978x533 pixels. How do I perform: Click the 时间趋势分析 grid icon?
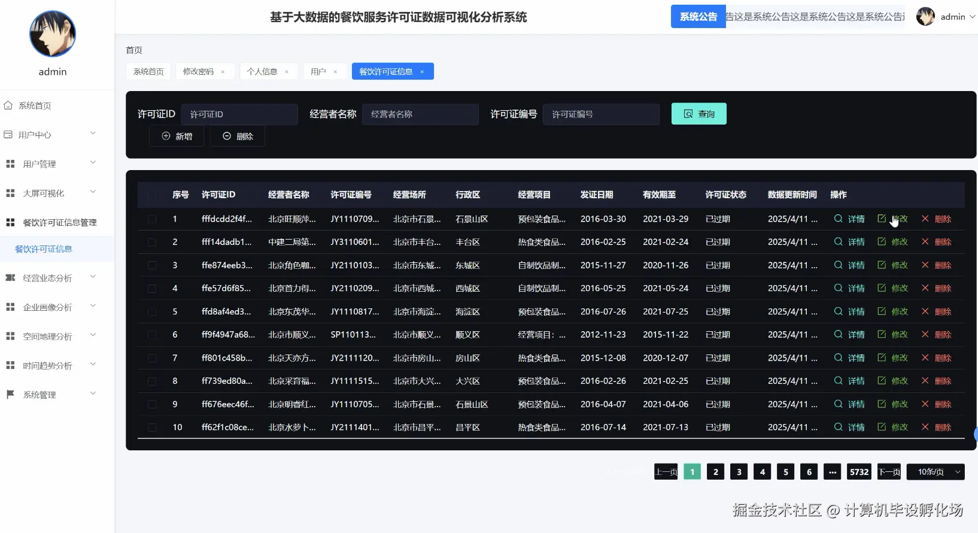tap(10, 365)
